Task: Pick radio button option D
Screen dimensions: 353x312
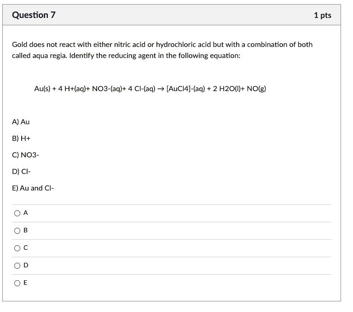Action: (x=17, y=266)
